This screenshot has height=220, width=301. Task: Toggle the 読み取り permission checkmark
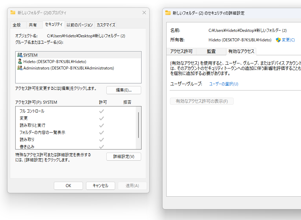click(x=101, y=139)
